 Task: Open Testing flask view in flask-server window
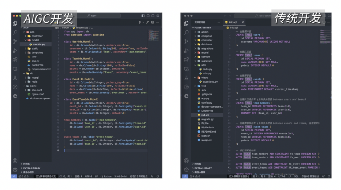pyautogui.click(x=186, y=78)
